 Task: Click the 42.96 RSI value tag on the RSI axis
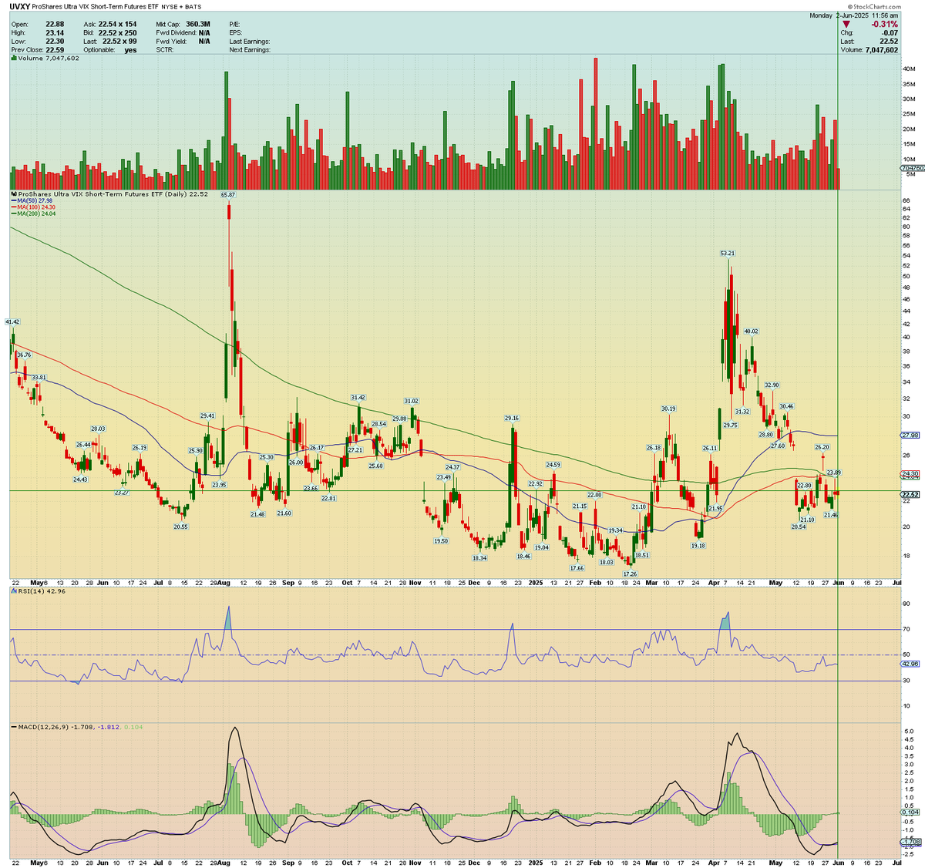[x=910, y=663]
